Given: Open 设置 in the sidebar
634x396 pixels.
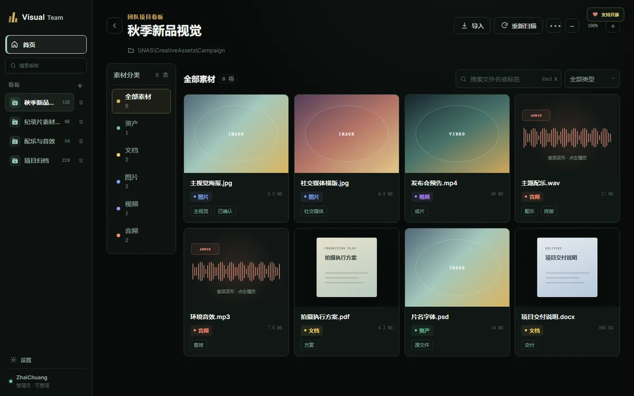Looking at the screenshot, I should (x=21, y=360).
